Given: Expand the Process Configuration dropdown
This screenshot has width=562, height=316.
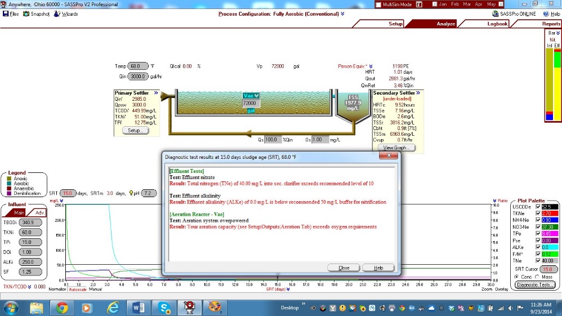Looking at the screenshot, I should (342, 14).
